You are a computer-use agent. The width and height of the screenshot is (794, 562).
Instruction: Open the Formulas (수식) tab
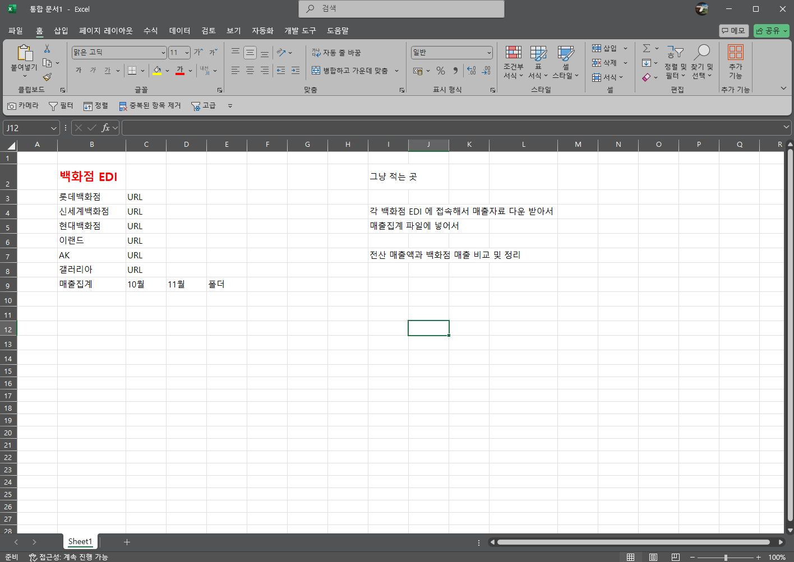pos(151,31)
